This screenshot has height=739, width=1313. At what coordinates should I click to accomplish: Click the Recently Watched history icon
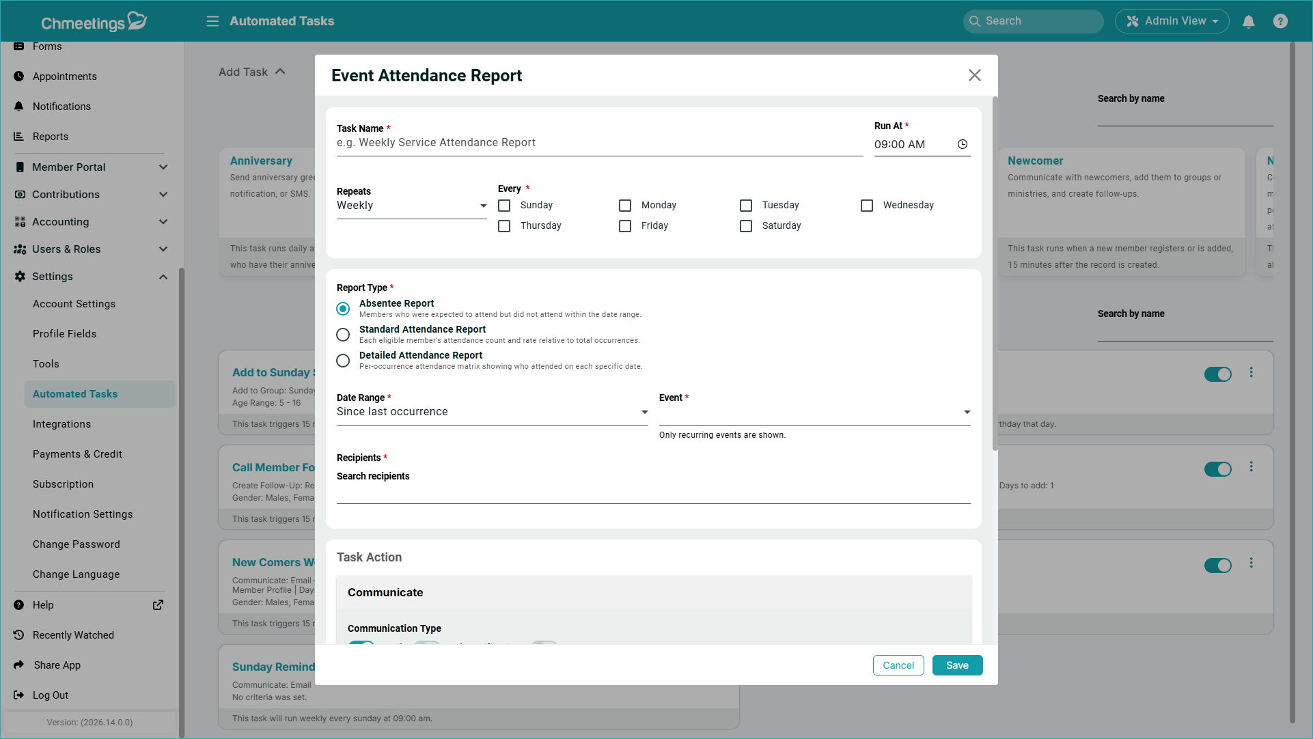(x=19, y=635)
